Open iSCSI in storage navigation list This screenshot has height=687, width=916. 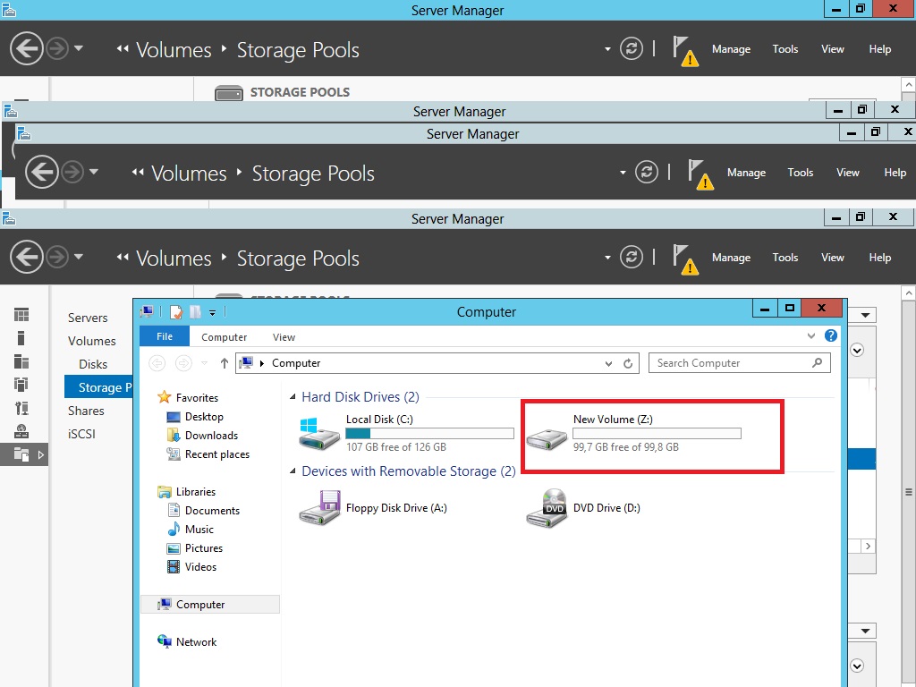coord(81,434)
